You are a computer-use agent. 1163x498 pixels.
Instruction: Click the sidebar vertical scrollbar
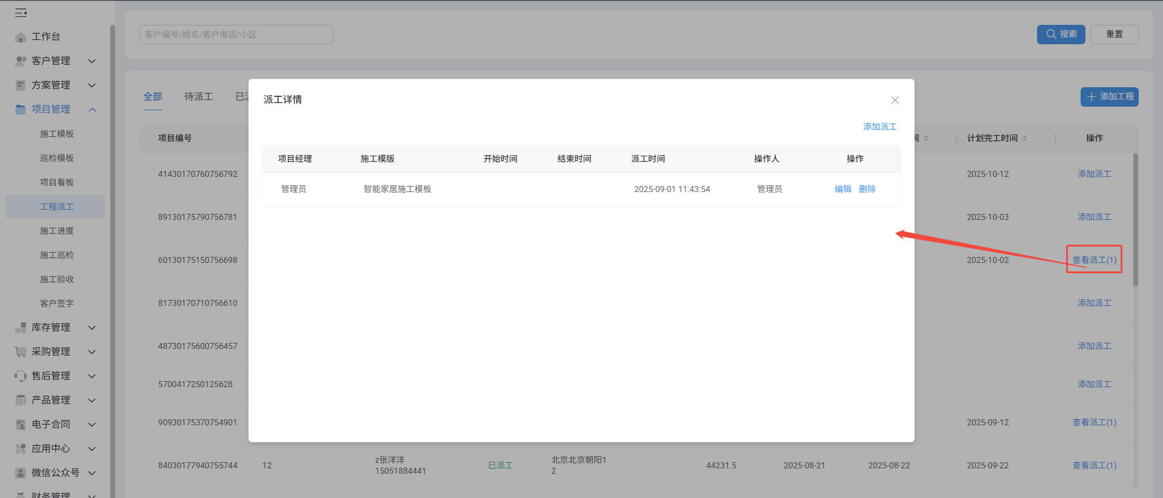(112, 261)
